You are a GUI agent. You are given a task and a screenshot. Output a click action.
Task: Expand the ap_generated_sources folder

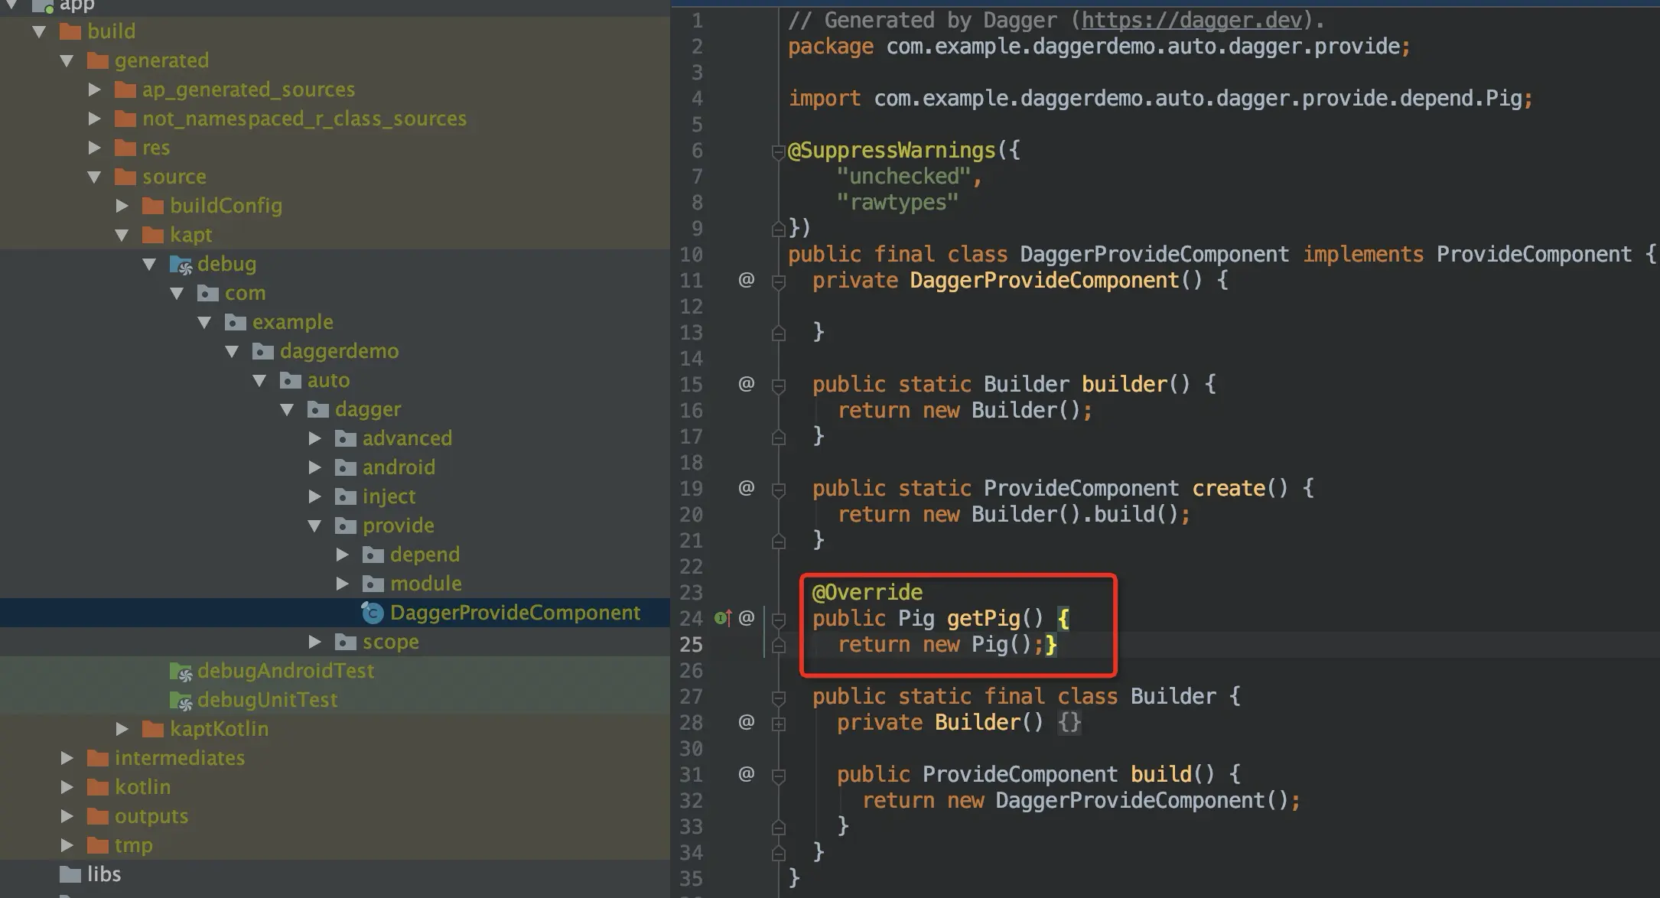(95, 89)
